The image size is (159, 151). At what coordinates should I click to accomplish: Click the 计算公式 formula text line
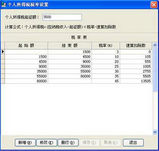60,27
